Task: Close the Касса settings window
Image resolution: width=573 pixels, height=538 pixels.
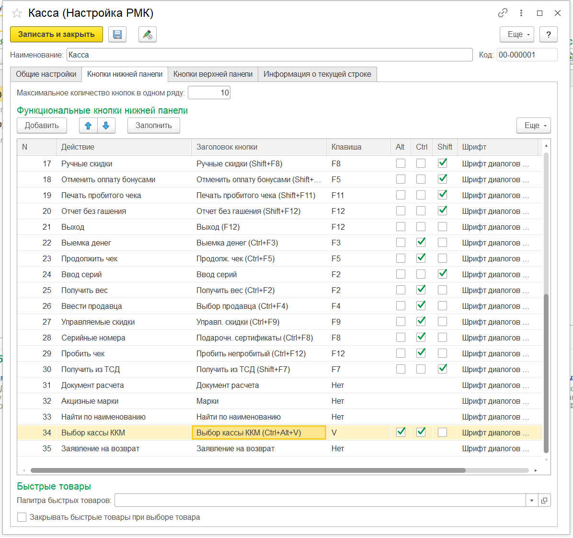Action: tap(557, 13)
